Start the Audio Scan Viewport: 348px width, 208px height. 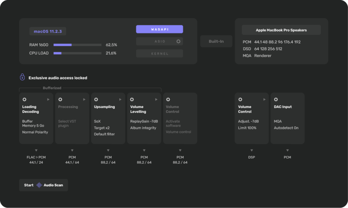43,185
